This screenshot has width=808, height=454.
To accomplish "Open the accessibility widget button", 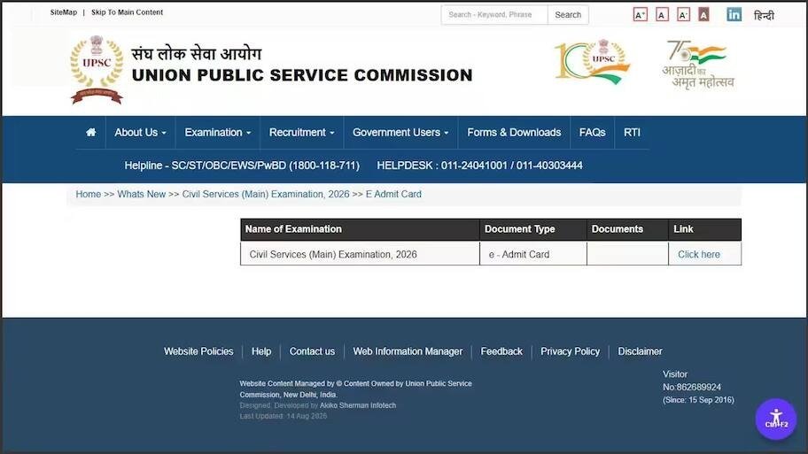I will (x=776, y=419).
